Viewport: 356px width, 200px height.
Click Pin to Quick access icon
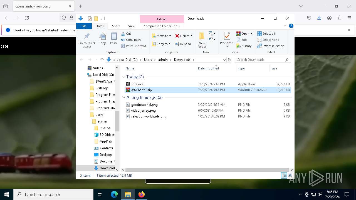87,40
